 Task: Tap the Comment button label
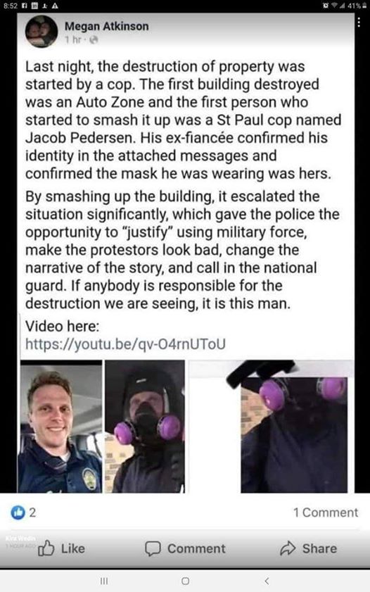196,548
